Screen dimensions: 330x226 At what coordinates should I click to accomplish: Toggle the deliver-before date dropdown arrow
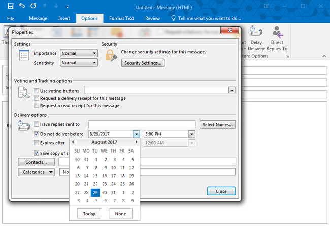136,134
